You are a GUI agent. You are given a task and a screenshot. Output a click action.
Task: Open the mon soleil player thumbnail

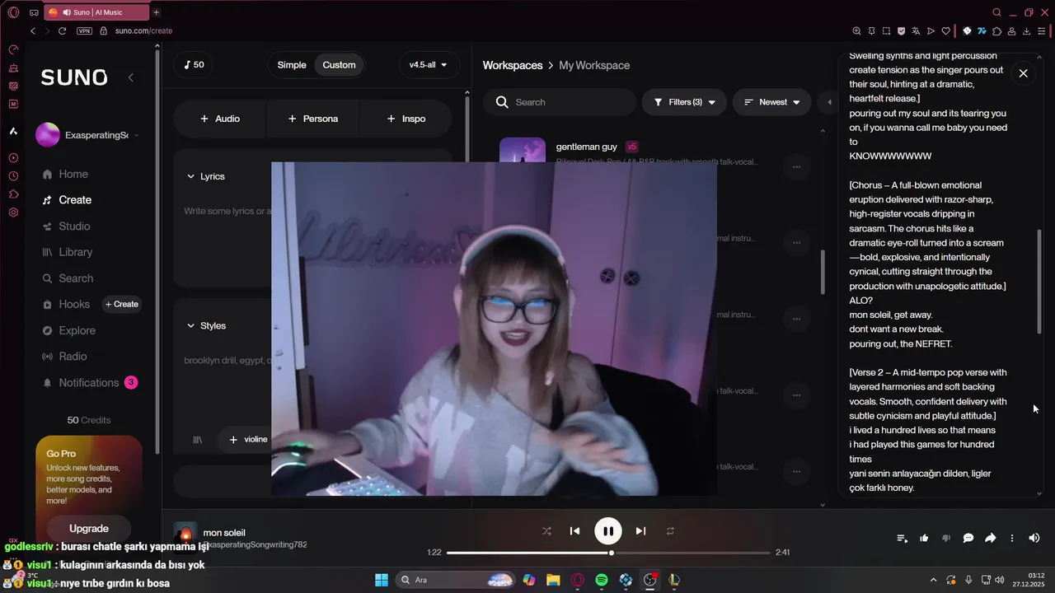185,535
